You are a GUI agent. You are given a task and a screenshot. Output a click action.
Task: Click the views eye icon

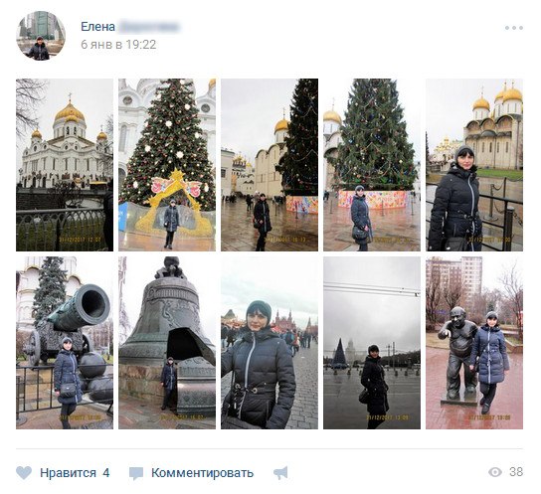click(495, 472)
